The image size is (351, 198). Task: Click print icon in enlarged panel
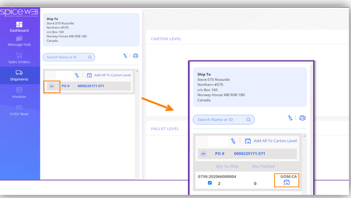click(302, 118)
